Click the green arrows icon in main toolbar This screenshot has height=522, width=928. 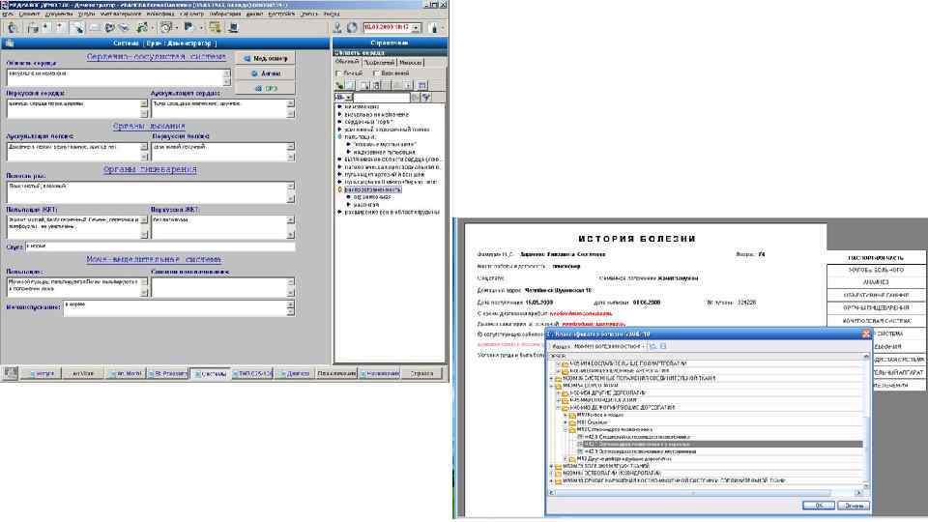click(142, 27)
